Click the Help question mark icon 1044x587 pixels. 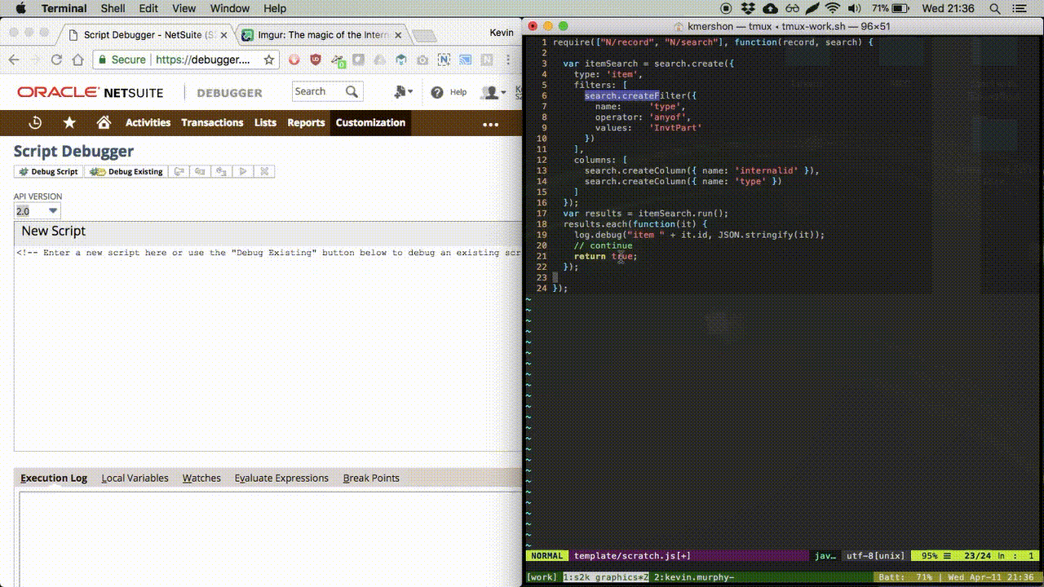coord(437,92)
